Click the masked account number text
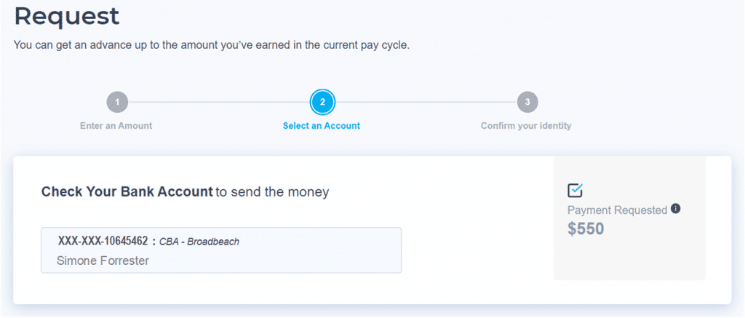 [x=103, y=241]
